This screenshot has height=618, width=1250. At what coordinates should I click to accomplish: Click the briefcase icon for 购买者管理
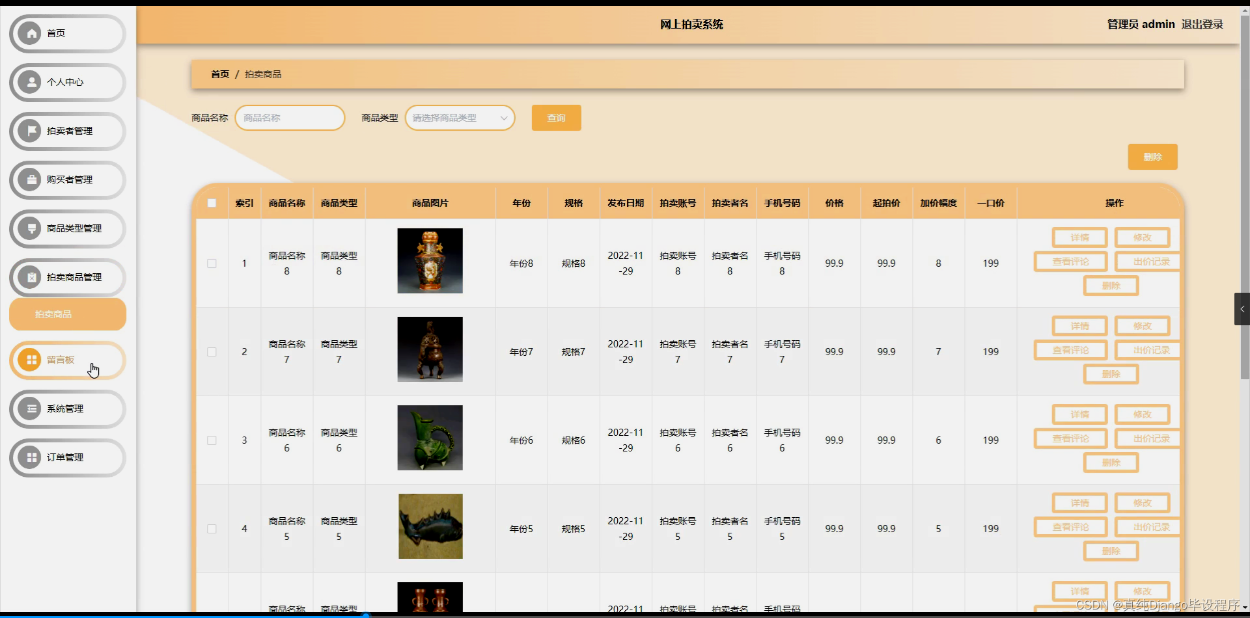click(x=30, y=180)
